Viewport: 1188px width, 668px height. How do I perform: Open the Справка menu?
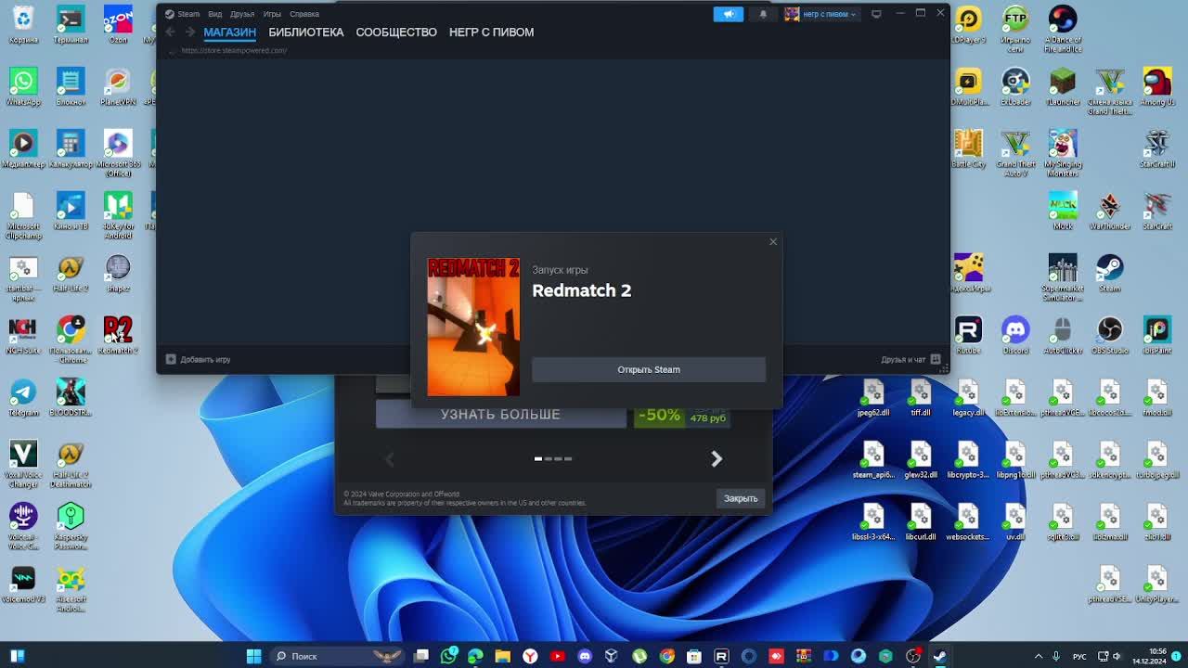pos(304,14)
